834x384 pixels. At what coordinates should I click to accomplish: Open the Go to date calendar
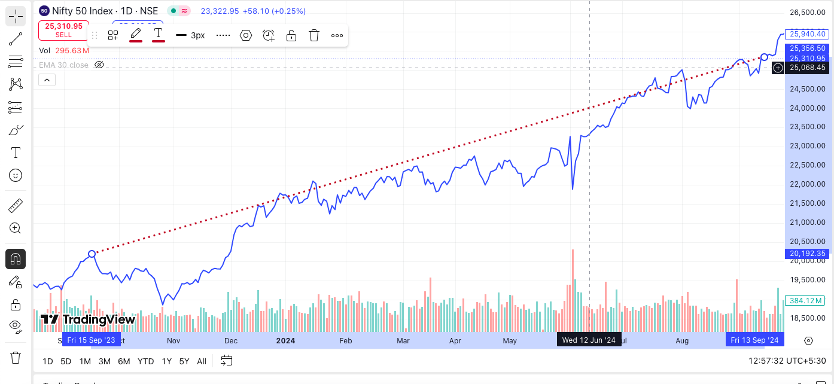226,361
